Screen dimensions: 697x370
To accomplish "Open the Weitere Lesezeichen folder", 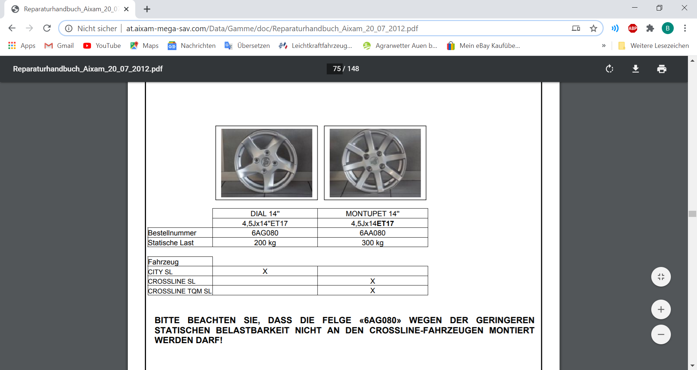I will pyautogui.click(x=653, y=46).
